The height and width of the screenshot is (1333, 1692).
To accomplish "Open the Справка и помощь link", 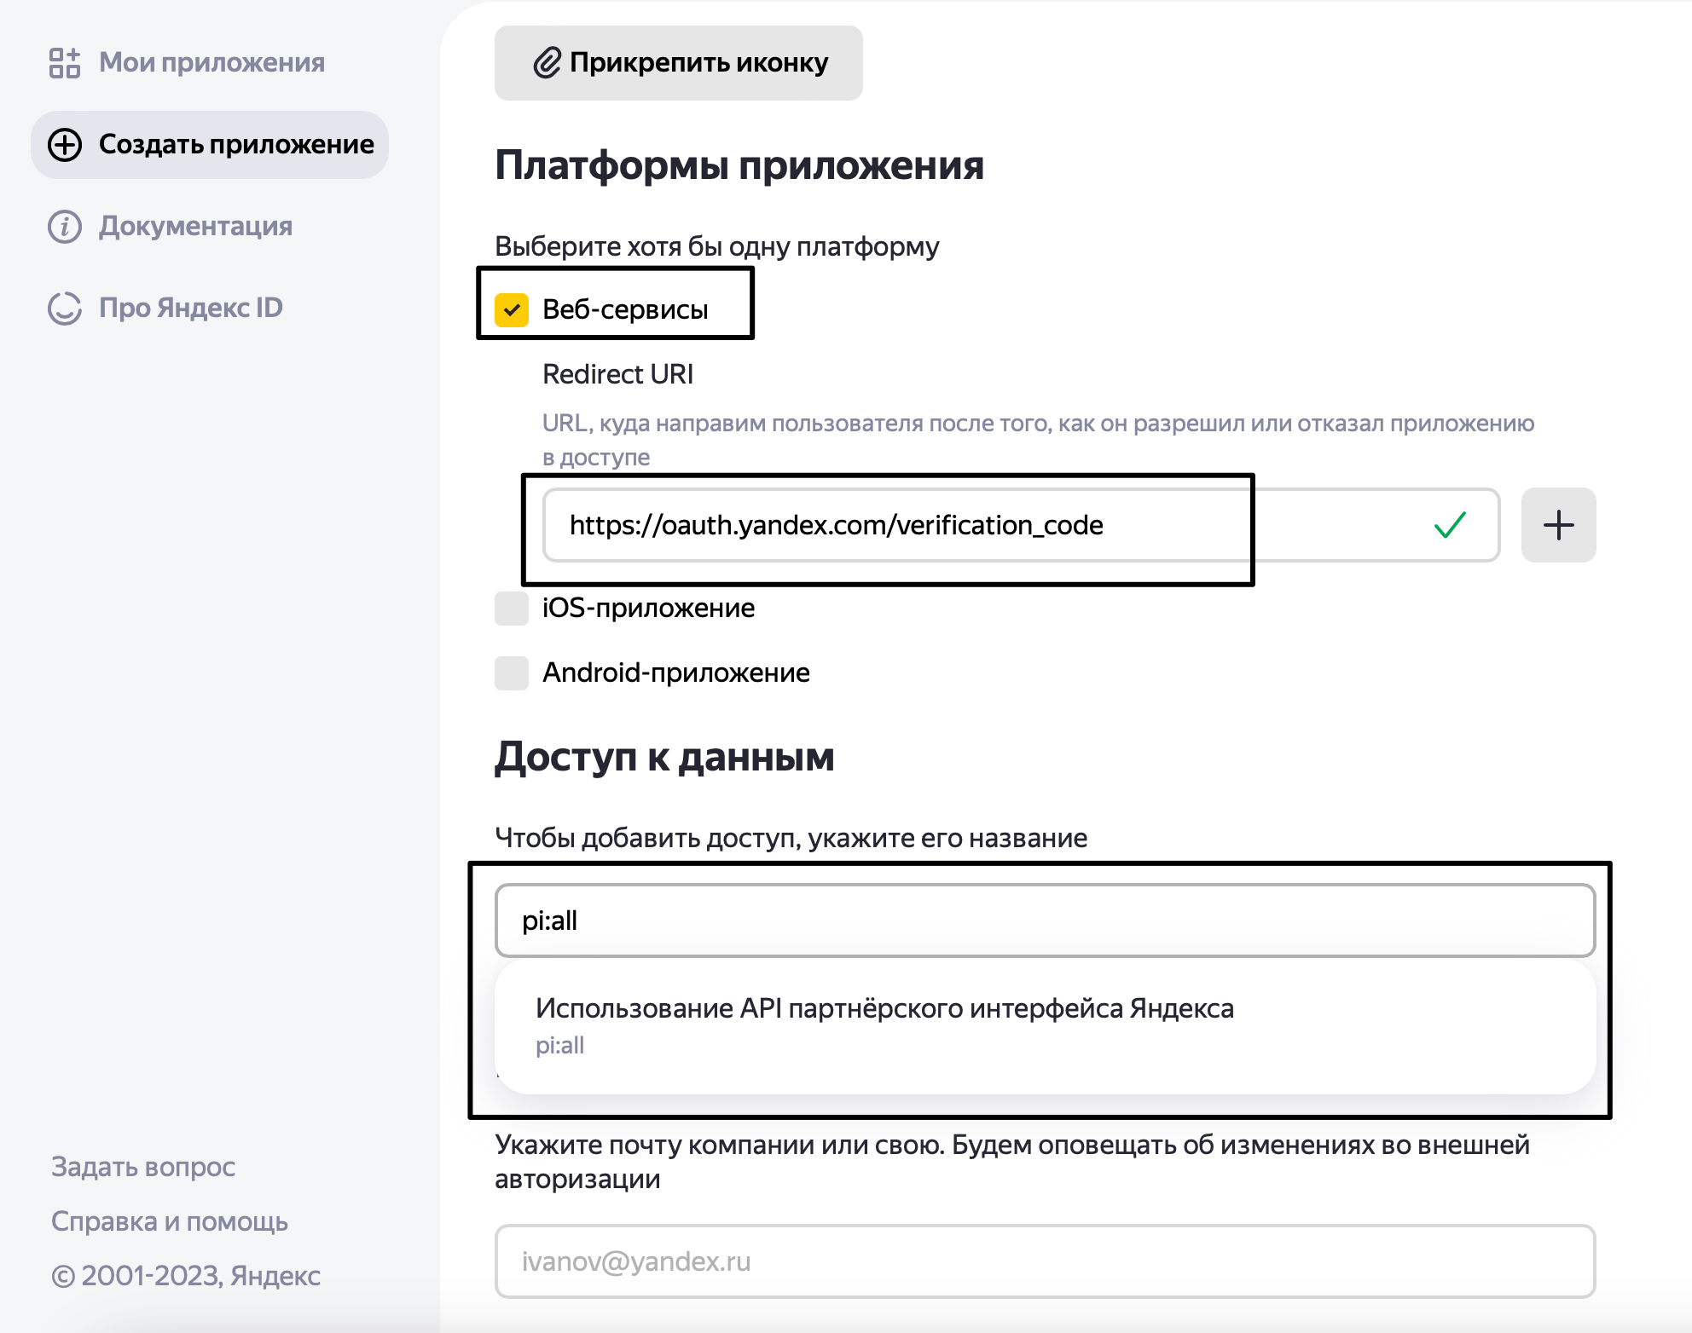I will pos(170,1221).
